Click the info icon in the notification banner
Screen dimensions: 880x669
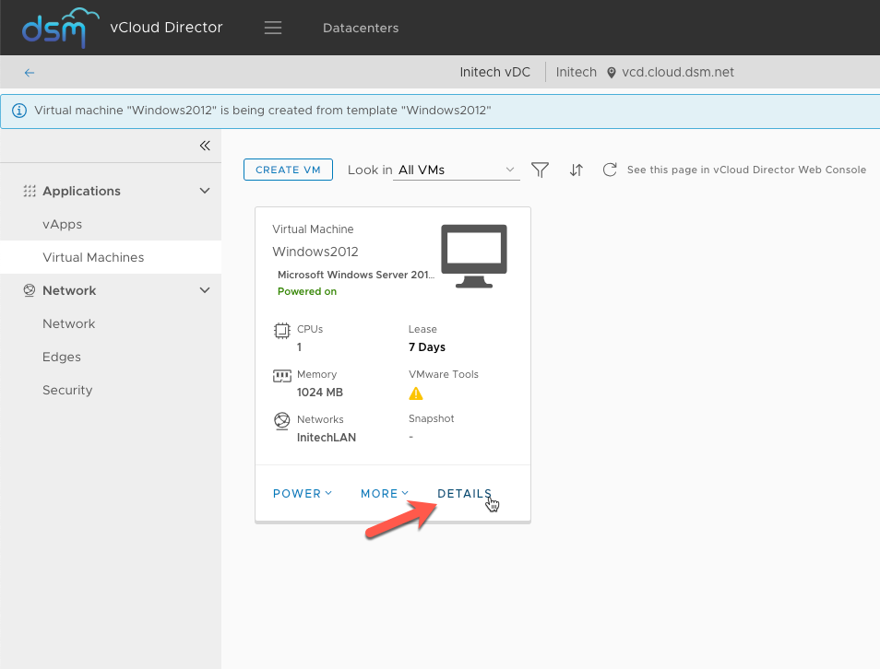point(19,111)
